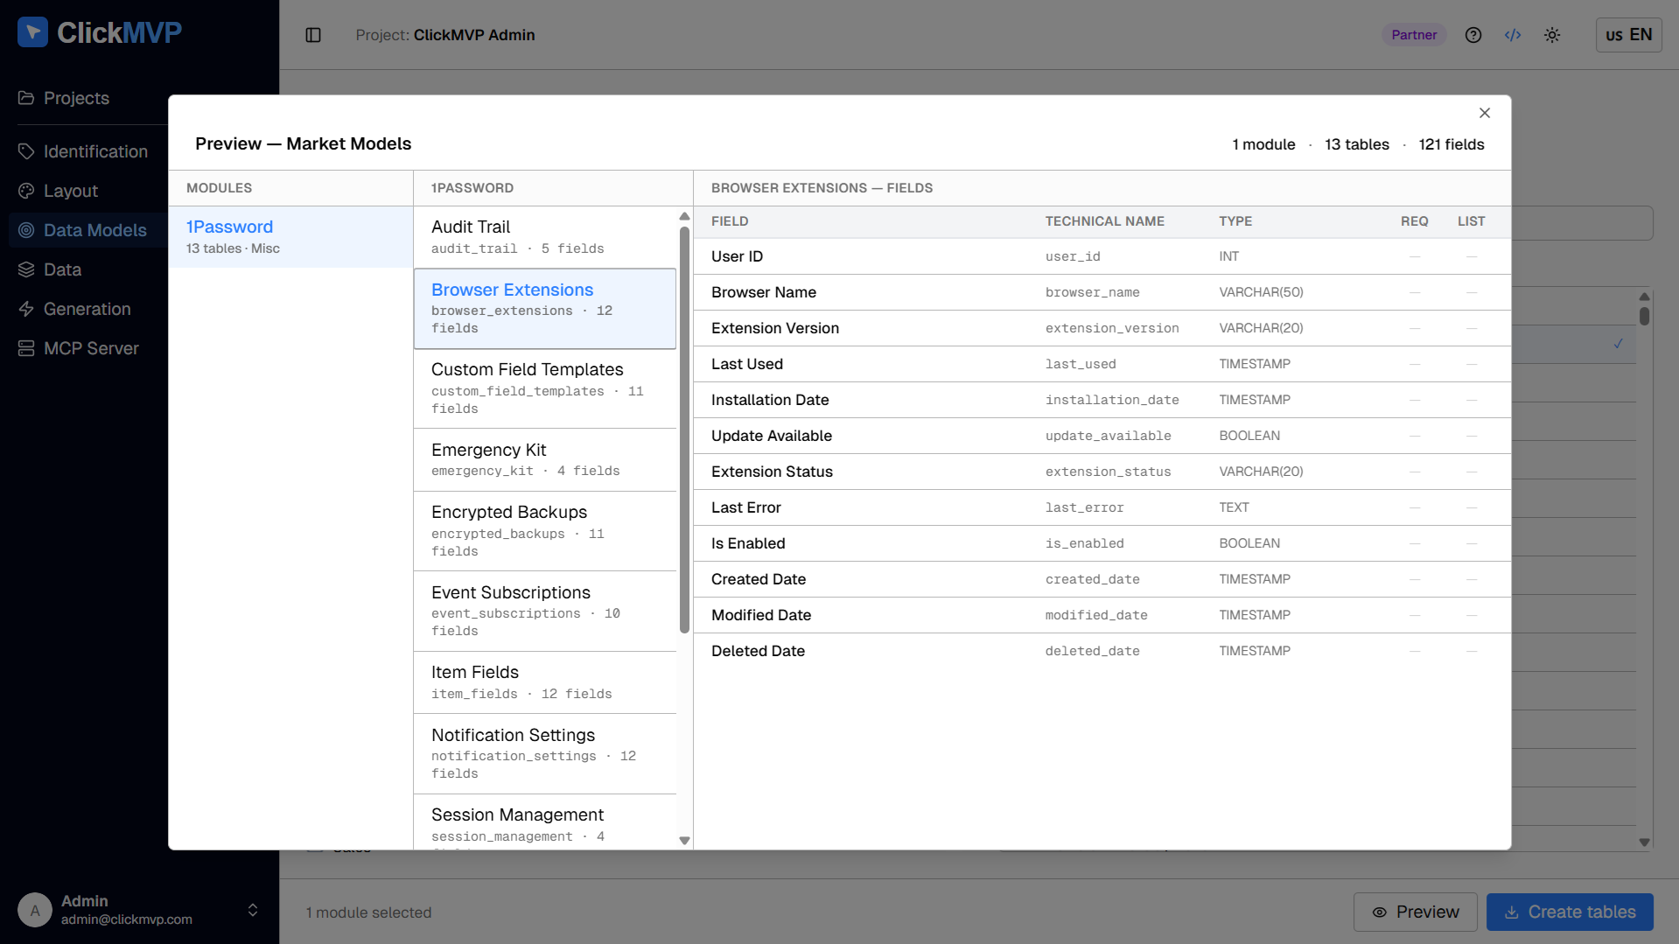
Task: Toggle the sidebar panel icon
Action: 313,35
